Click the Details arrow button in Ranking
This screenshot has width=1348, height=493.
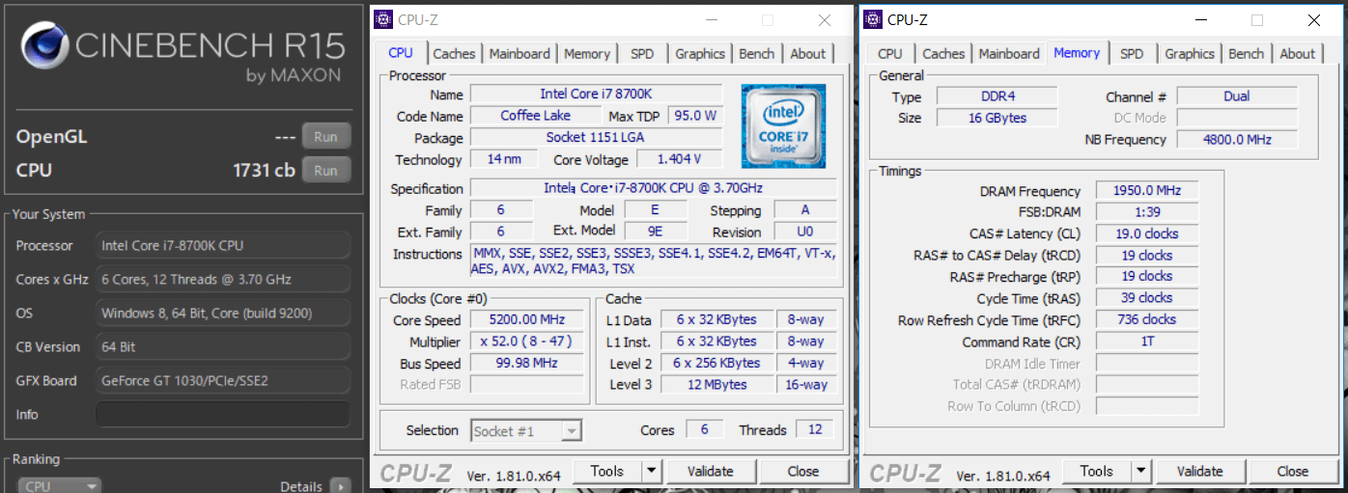tap(340, 486)
